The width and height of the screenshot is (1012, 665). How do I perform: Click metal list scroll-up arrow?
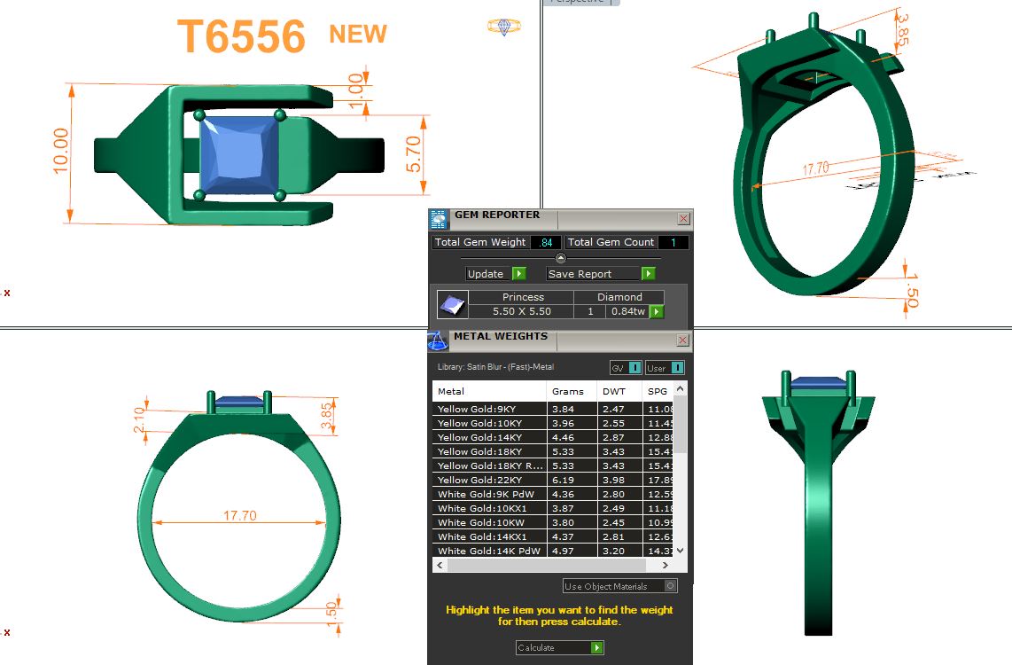point(680,389)
